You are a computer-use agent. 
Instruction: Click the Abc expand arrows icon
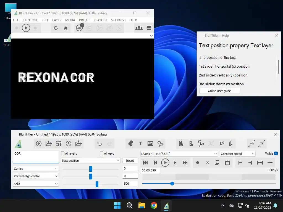(x=252, y=144)
